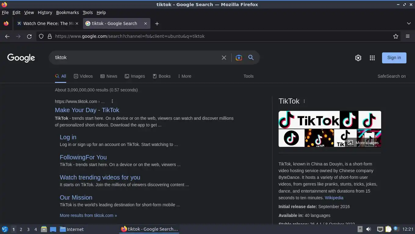Open 'Watch trending videos for you' link
The height and width of the screenshot is (234, 415).
point(100,177)
